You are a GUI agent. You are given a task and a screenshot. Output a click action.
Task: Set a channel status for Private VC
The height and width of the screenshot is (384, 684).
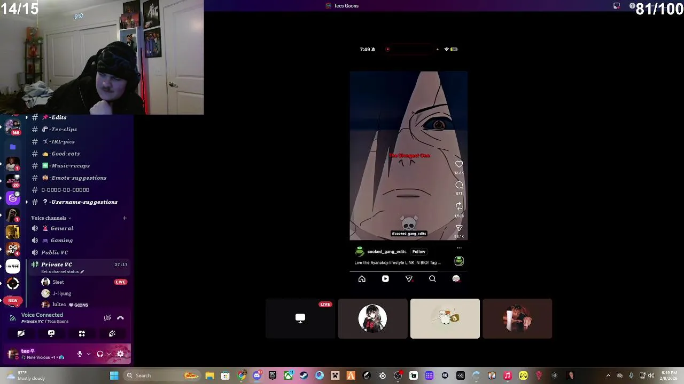(x=63, y=272)
